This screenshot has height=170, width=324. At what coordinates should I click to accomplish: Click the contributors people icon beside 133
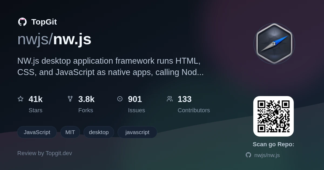(170, 99)
